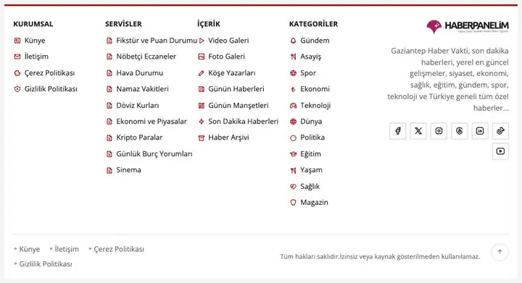522x283 pixels.
Task: Open the LinkedIn social icon
Action: [x=480, y=131]
